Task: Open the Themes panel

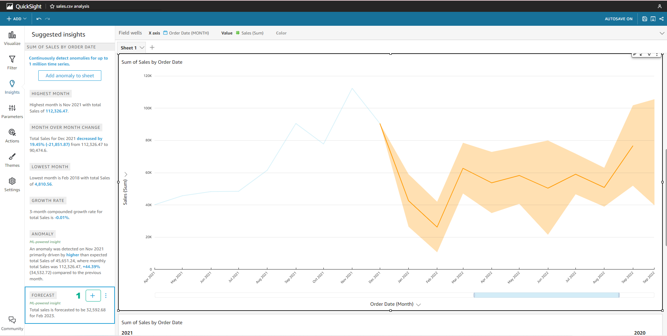Action: click(x=12, y=160)
